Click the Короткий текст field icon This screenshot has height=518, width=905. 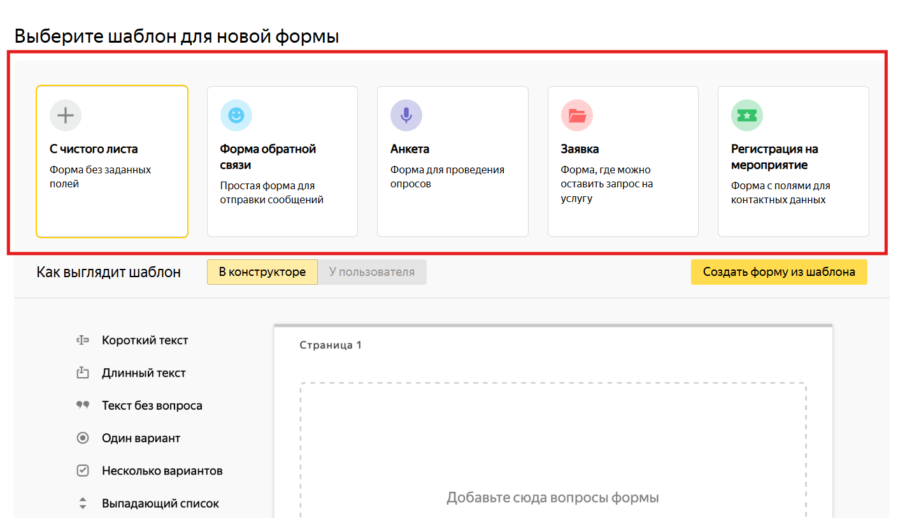point(82,340)
